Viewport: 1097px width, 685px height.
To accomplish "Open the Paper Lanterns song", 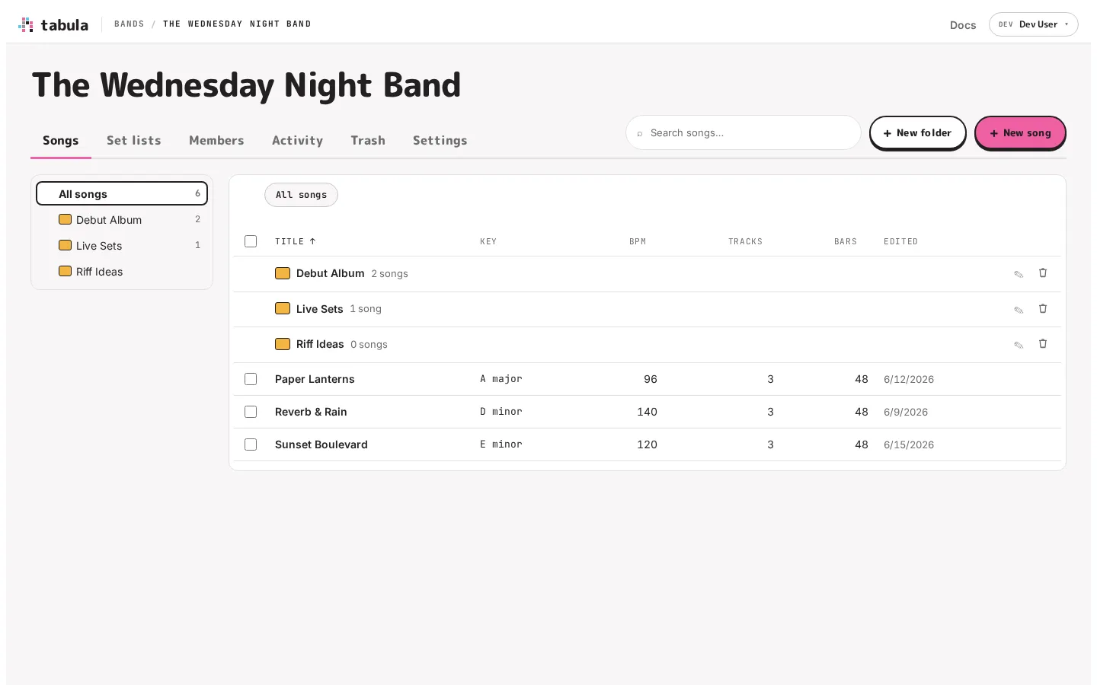I will (x=315, y=379).
